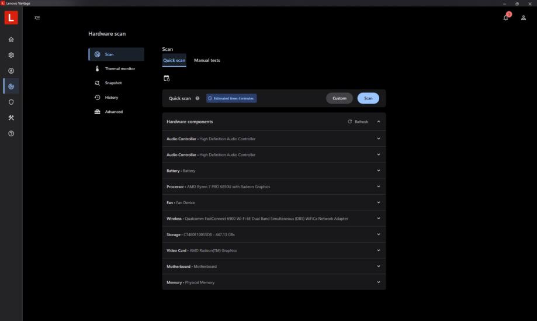Image resolution: width=537 pixels, height=321 pixels.
Task: Expand Storage row chevron
Action: pos(379,234)
